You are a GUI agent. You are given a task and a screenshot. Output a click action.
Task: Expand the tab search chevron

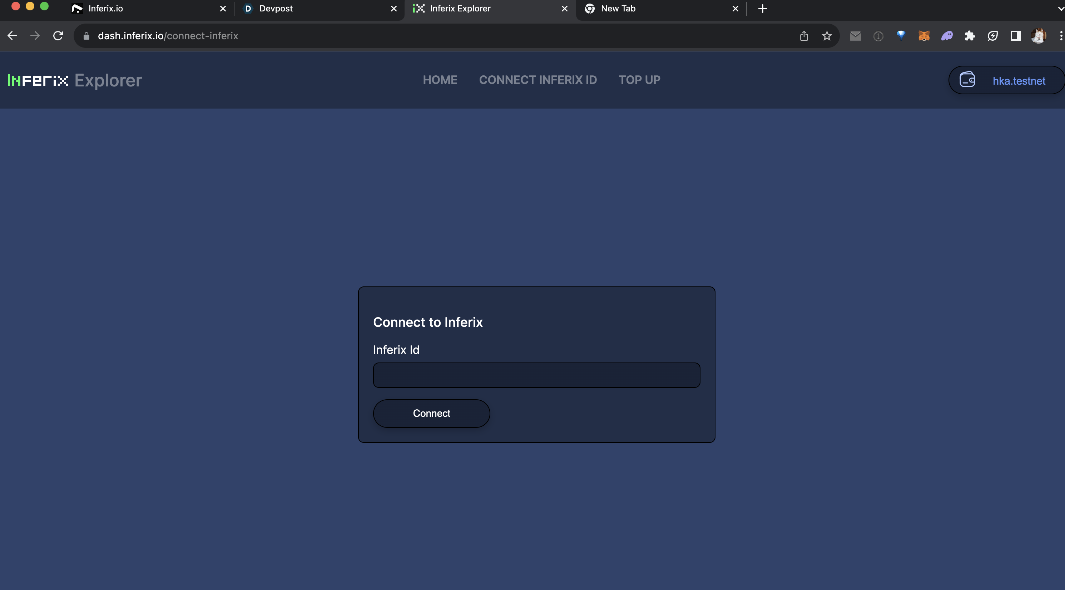pyautogui.click(x=1060, y=8)
